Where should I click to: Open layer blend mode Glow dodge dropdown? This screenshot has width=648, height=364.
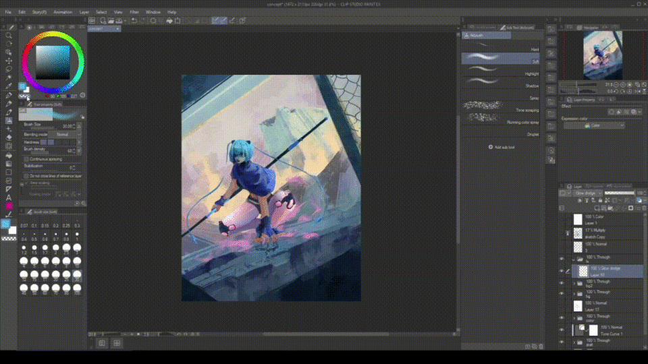[587, 193]
